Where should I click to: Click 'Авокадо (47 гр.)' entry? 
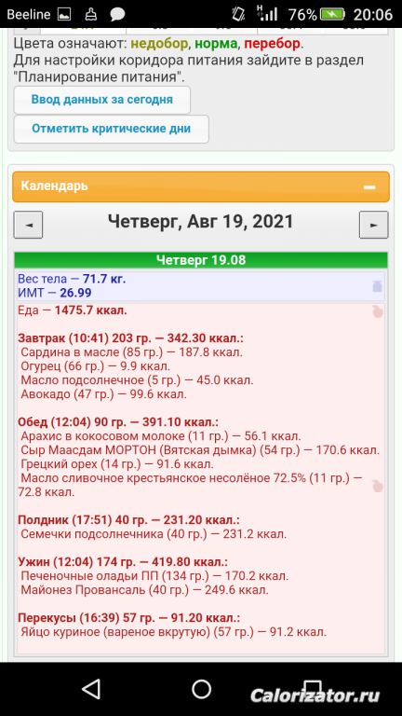(x=104, y=394)
